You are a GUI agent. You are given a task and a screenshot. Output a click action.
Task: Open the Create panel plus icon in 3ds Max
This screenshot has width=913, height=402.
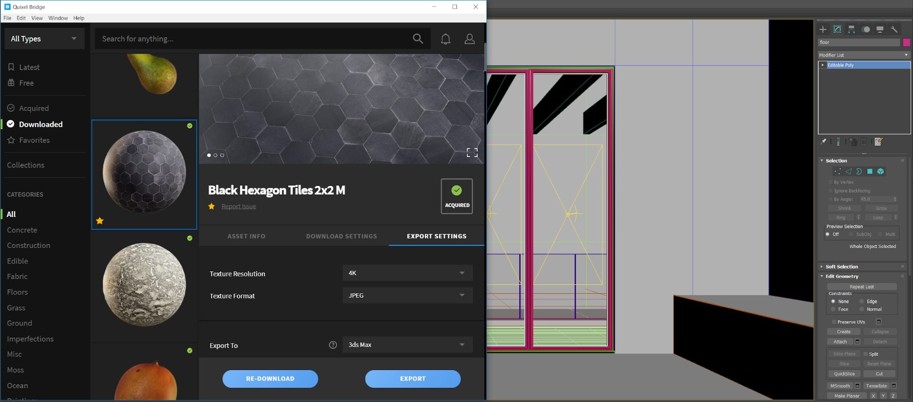(823, 30)
